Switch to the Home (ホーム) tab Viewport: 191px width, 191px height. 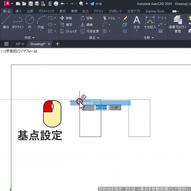7,11
